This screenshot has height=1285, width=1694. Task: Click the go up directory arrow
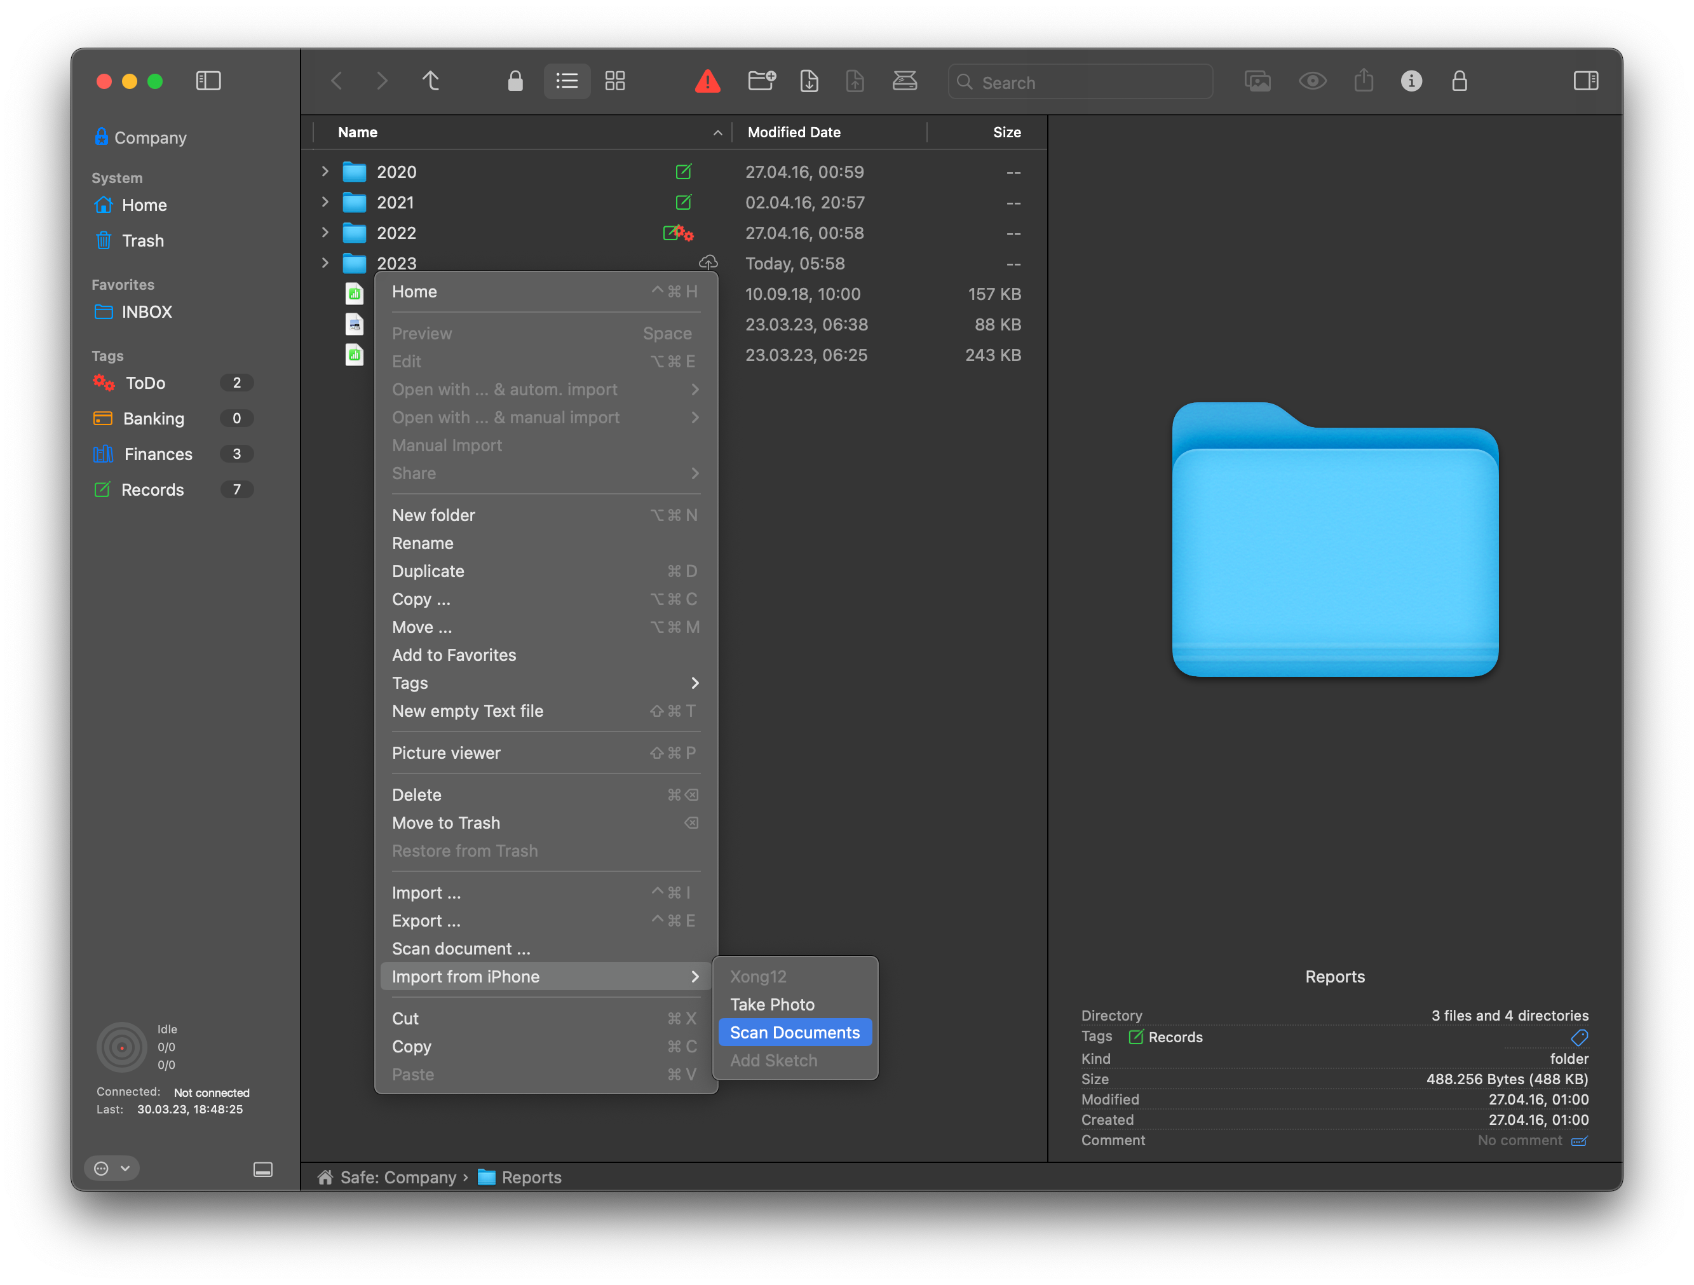[431, 81]
